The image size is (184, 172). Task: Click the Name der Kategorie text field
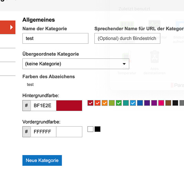(55, 38)
